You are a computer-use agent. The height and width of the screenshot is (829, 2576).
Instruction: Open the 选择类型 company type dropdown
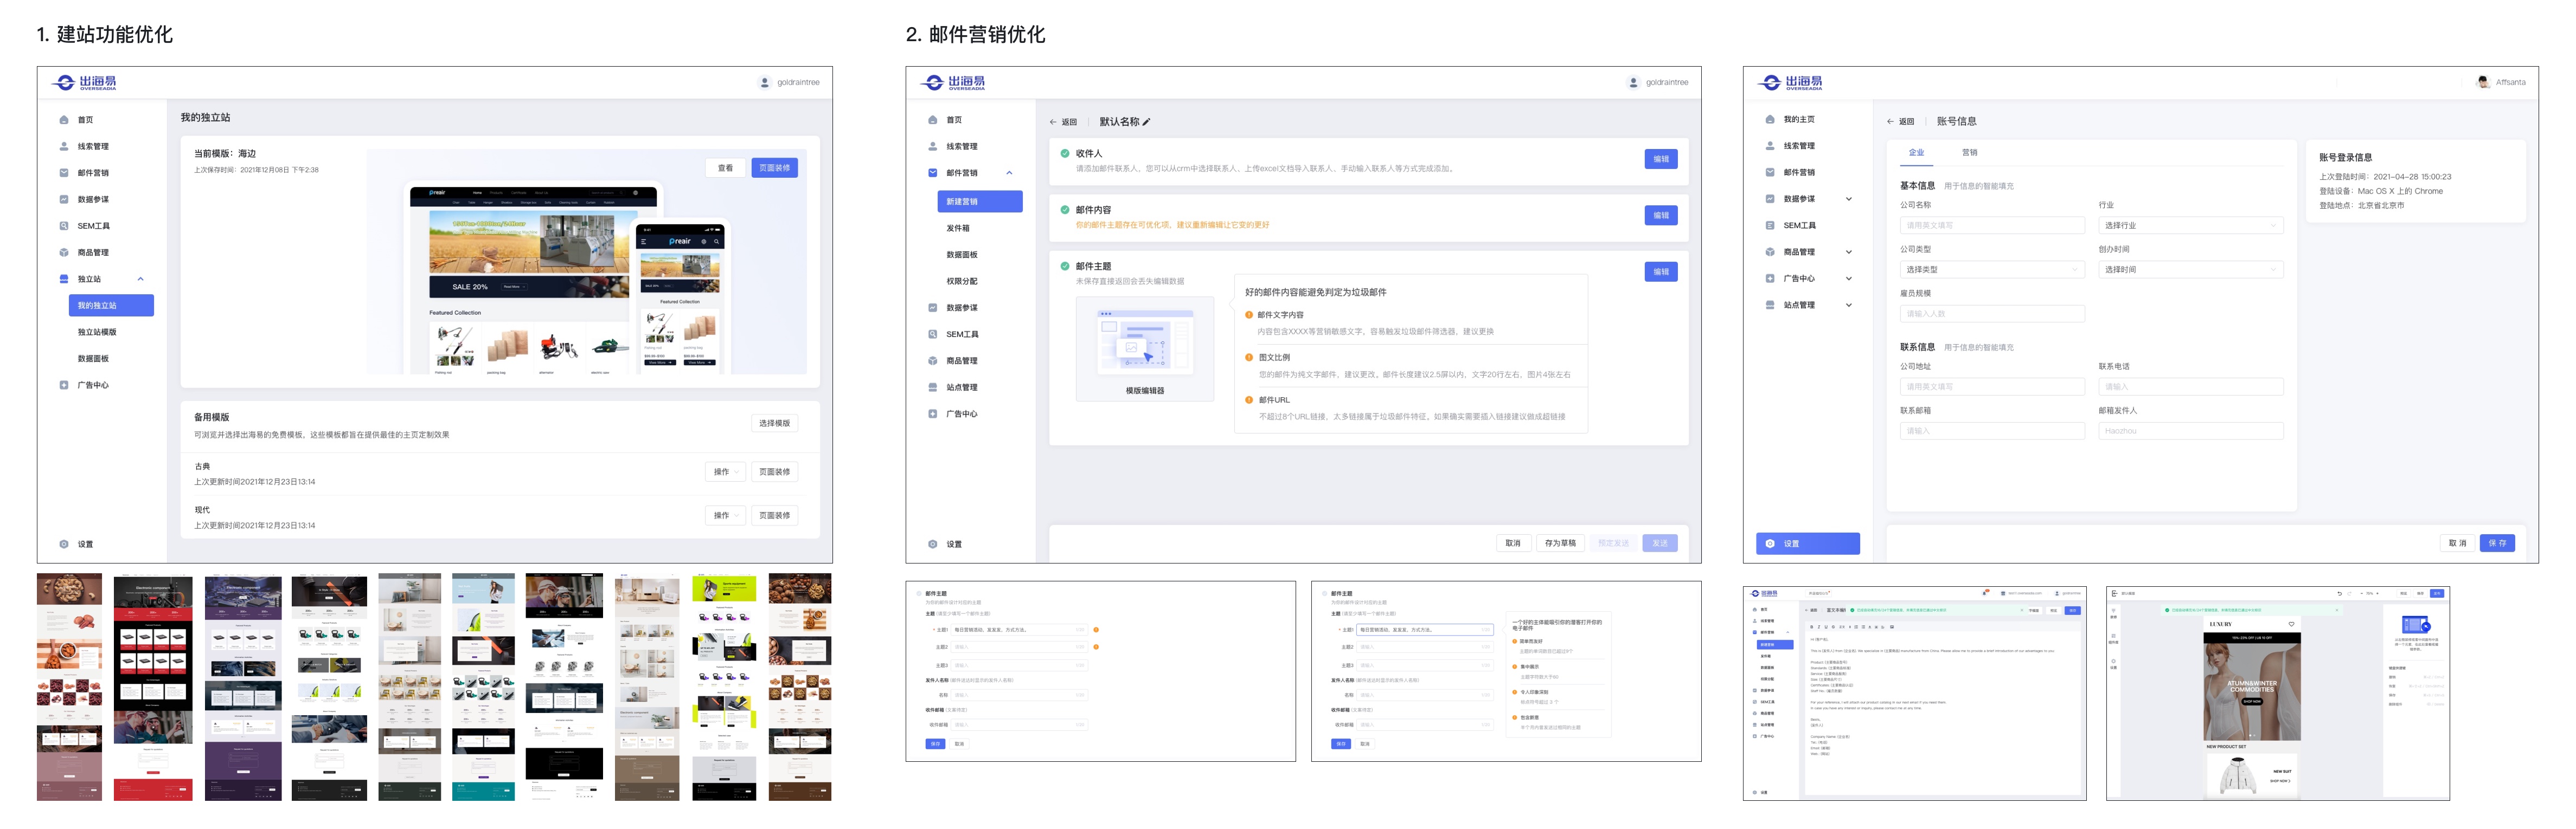pyautogui.click(x=1991, y=270)
